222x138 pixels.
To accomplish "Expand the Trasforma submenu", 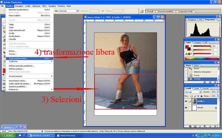I will pyautogui.click(x=28, y=62).
